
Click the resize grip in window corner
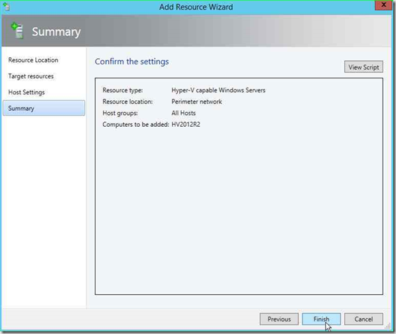click(389, 327)
